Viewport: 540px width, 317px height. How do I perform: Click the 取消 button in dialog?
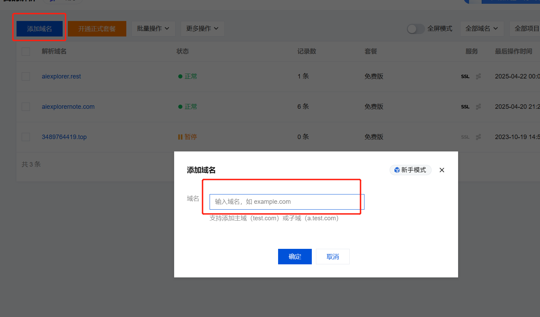(332, 257)
